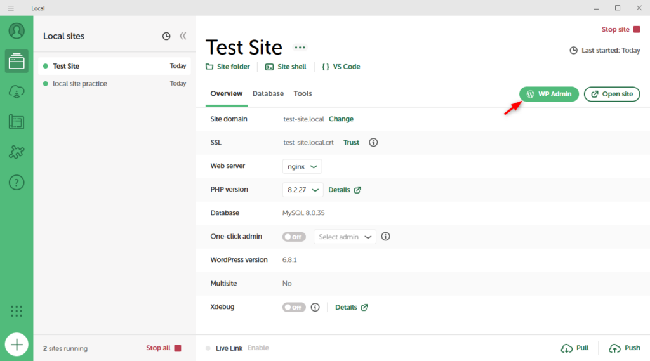650x361 pixels.
Task: Sort sites using the clock icon
Action: (166, 36)
